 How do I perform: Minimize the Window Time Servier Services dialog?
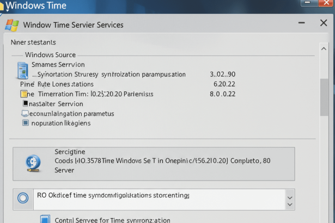[301, 23]
